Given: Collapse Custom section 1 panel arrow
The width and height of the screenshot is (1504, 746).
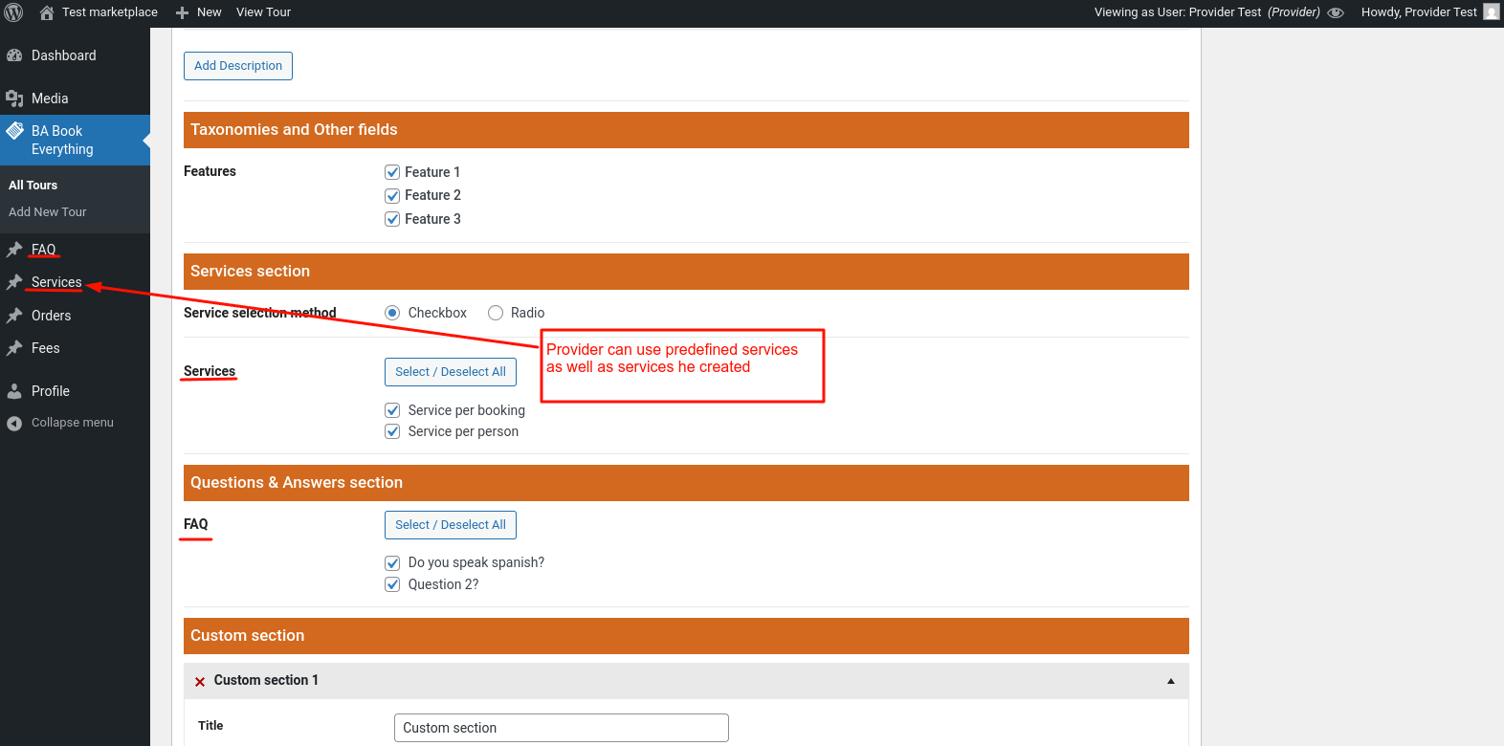Looking at the screenshot, I should coord(1171,681).
